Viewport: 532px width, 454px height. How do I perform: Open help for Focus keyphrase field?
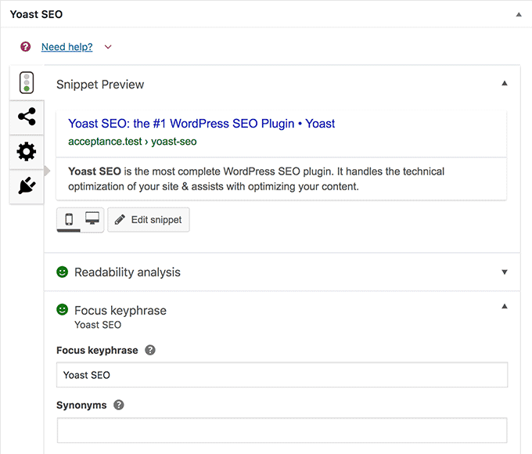150,350
